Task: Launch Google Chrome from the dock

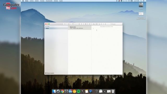Action: click(x=62, y=91)
